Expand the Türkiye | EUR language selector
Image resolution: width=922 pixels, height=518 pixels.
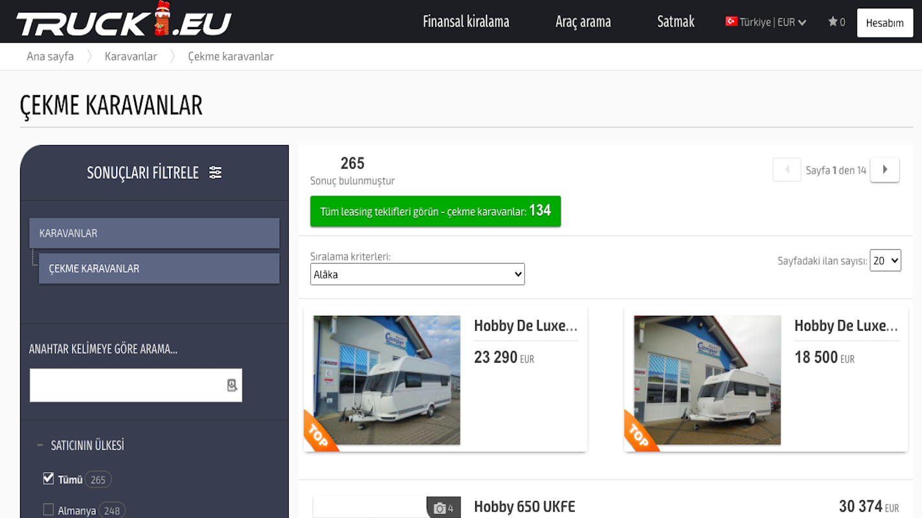766,22
